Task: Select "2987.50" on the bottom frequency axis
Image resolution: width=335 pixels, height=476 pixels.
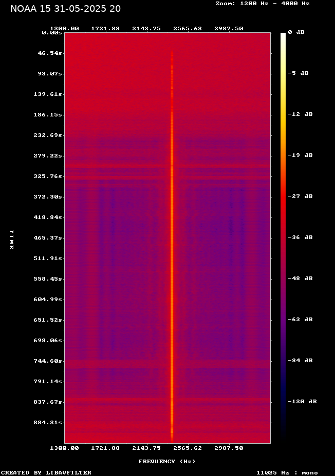Action: [x=229, y=448]
